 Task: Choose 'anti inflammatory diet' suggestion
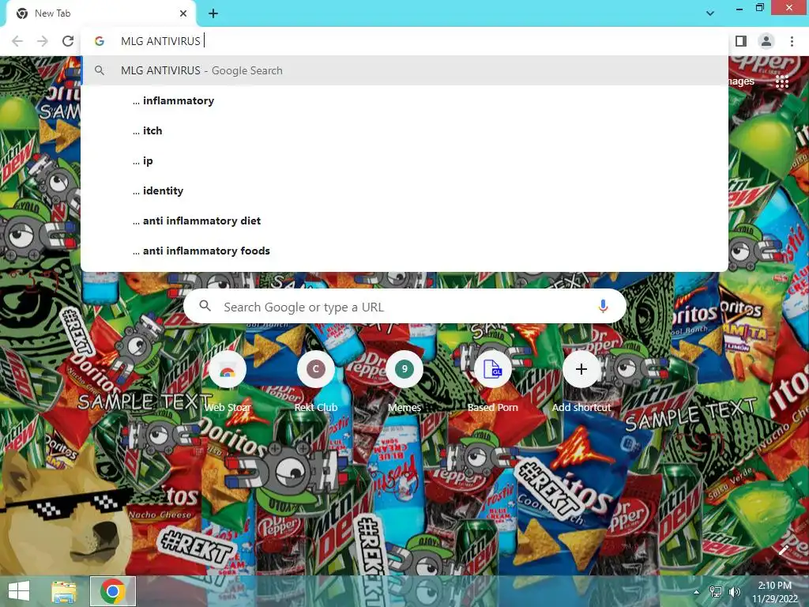404,221
